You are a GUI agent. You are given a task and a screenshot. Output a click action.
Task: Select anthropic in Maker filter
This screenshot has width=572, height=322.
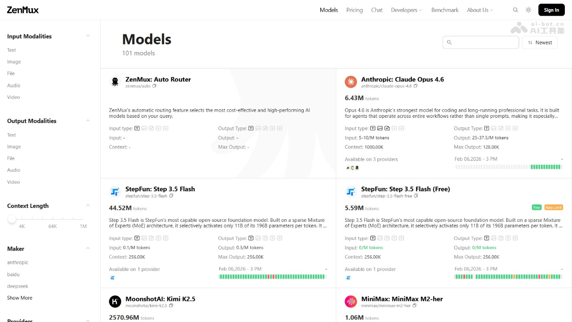coord(18,262)
